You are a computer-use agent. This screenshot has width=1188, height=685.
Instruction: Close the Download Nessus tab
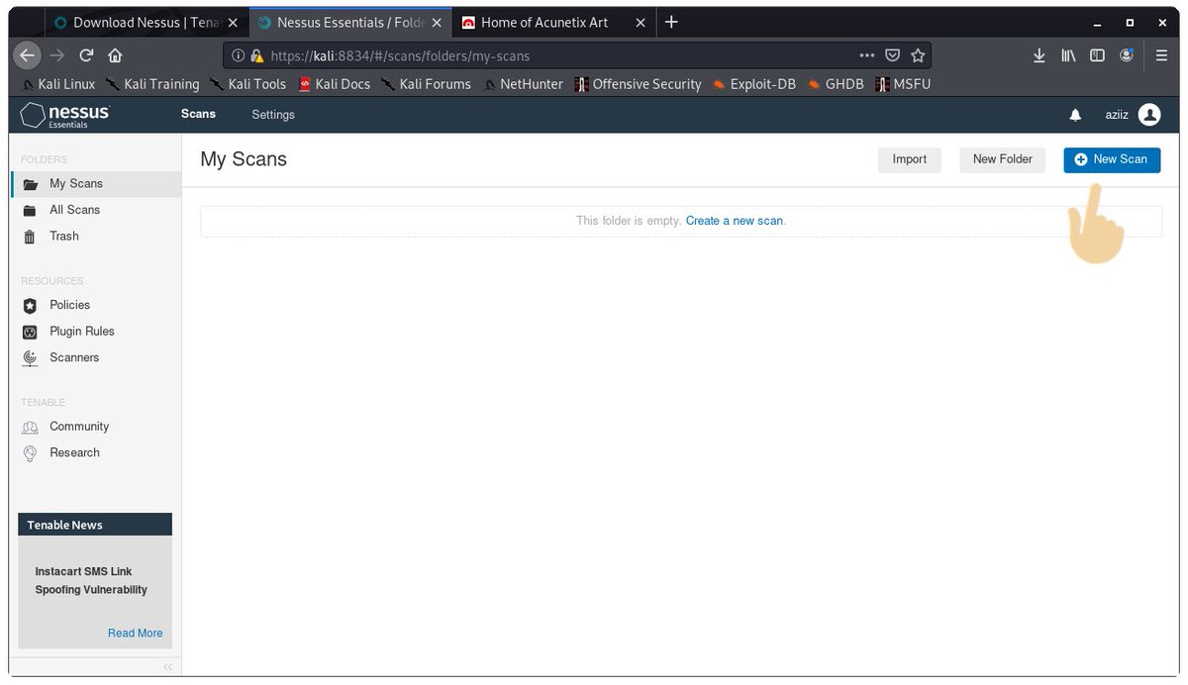[233, 23]
